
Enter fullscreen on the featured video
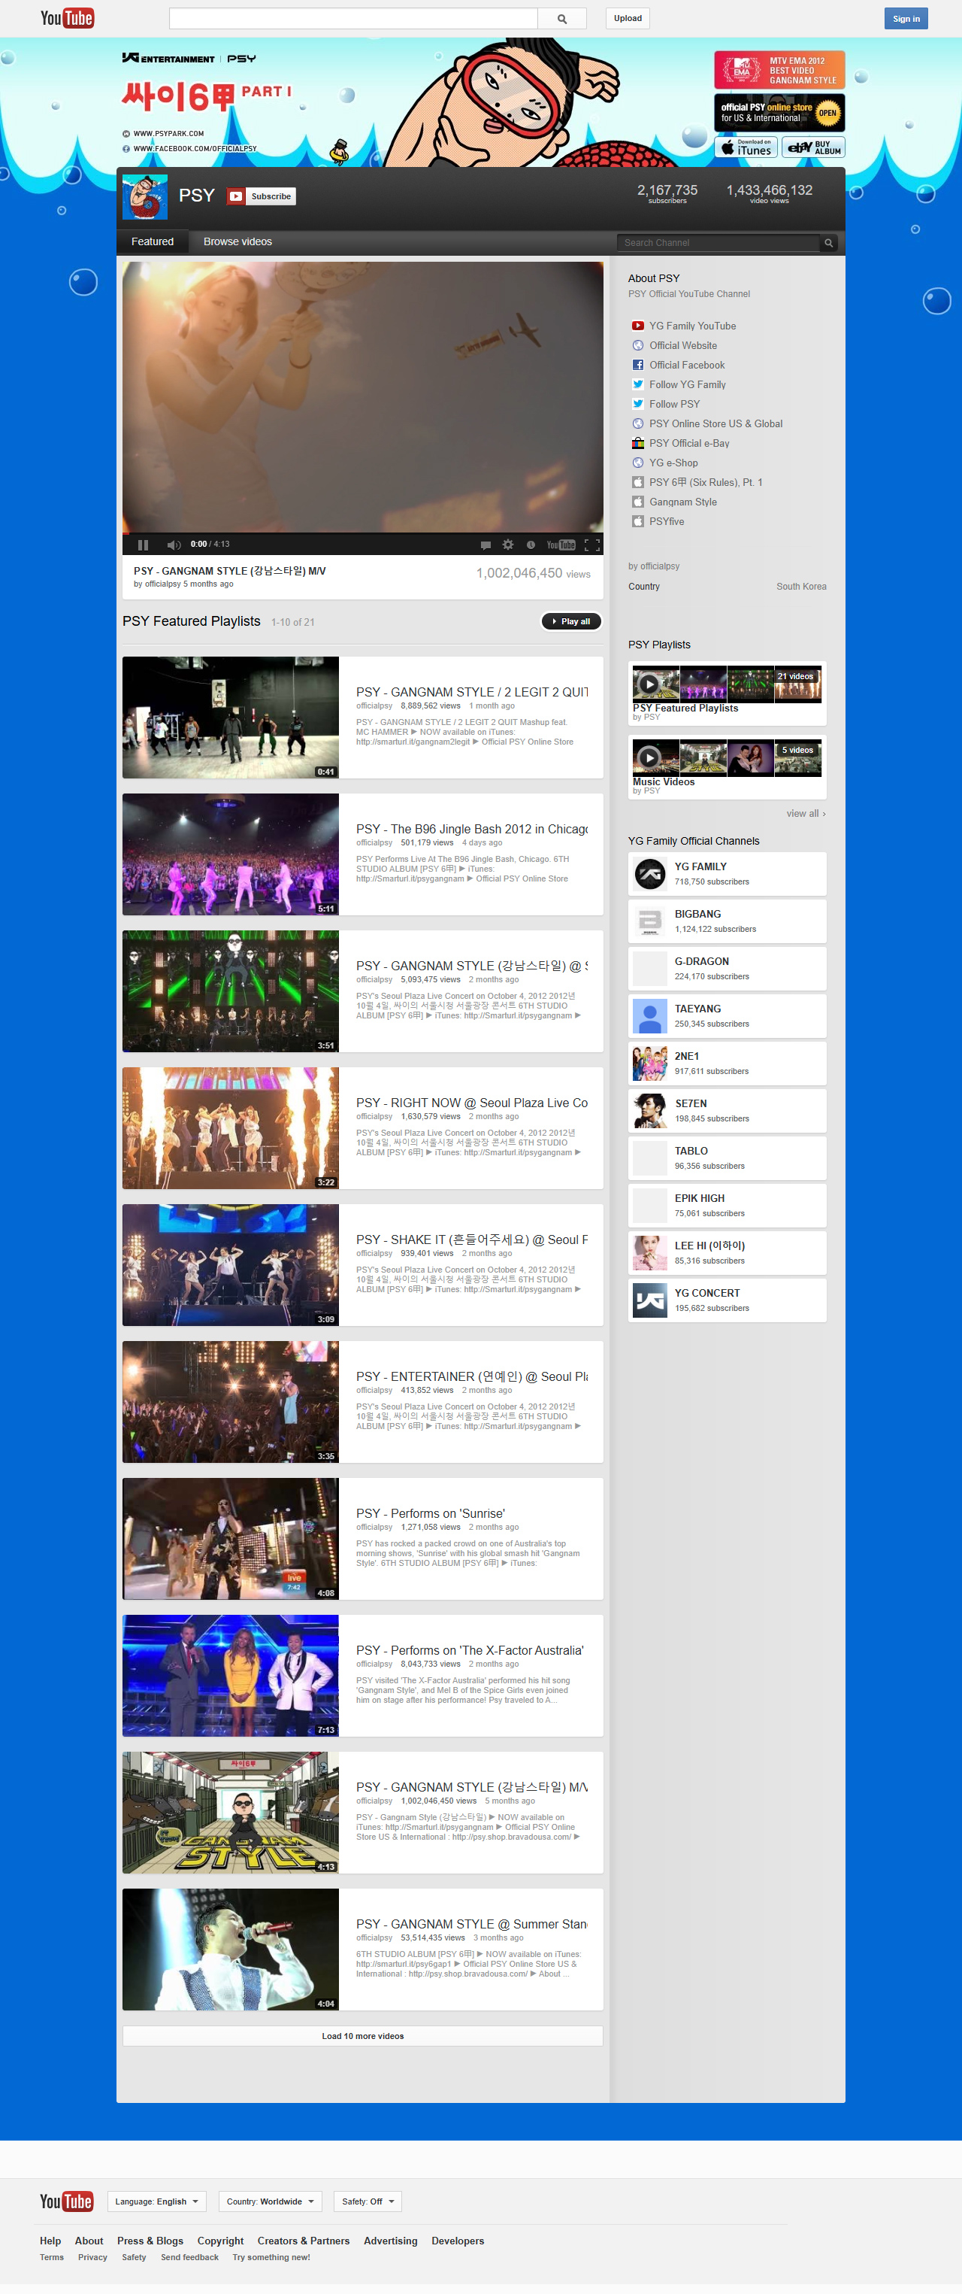point(591,544)
